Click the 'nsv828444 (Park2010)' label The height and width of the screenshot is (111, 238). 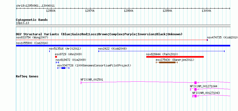coord(162,54)
